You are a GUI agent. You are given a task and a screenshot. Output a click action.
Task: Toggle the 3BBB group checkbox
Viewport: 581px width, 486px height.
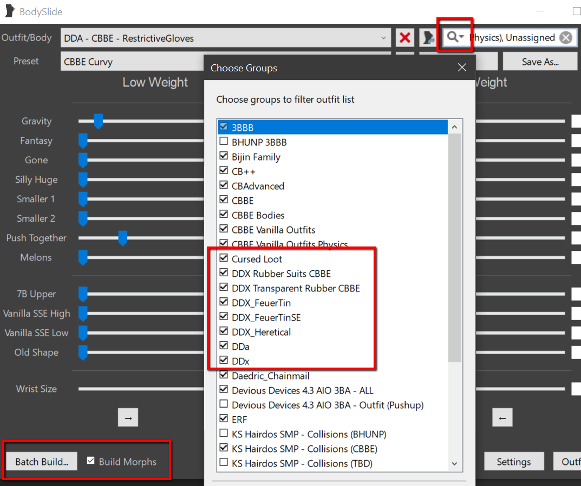(x=224, y=127)
